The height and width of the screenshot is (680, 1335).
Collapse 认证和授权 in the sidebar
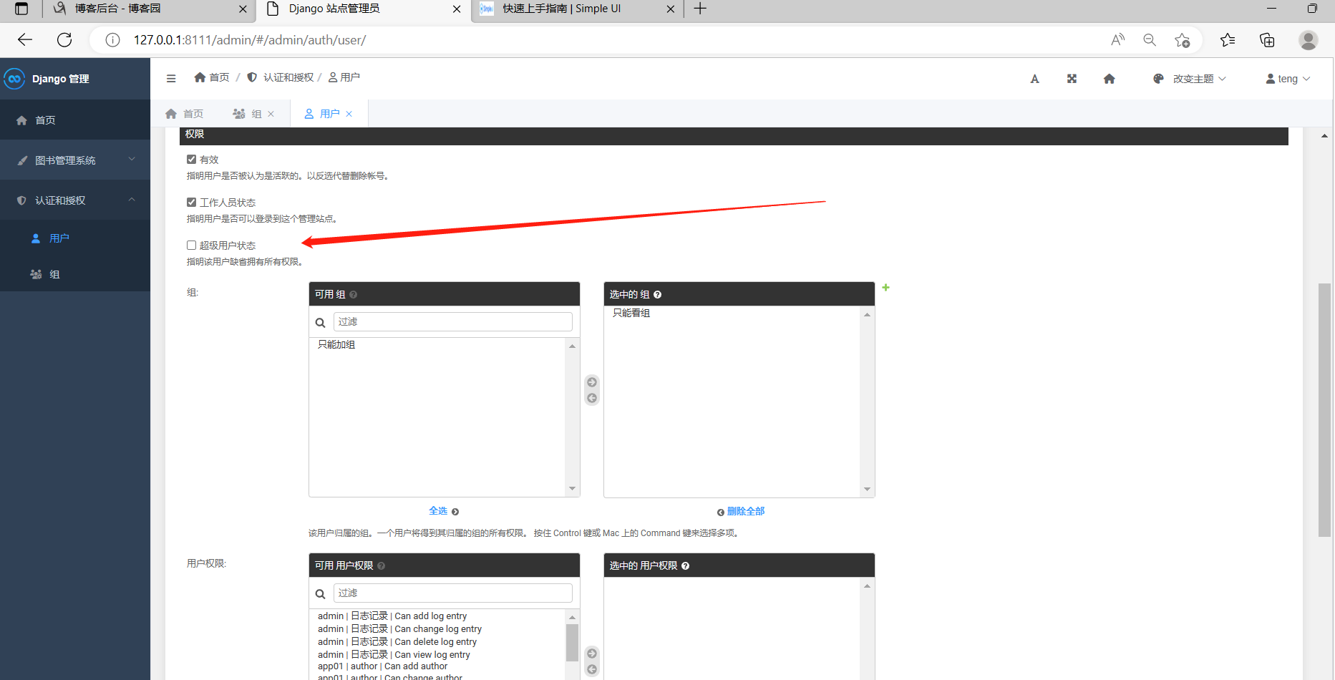[x=75, y=200]
